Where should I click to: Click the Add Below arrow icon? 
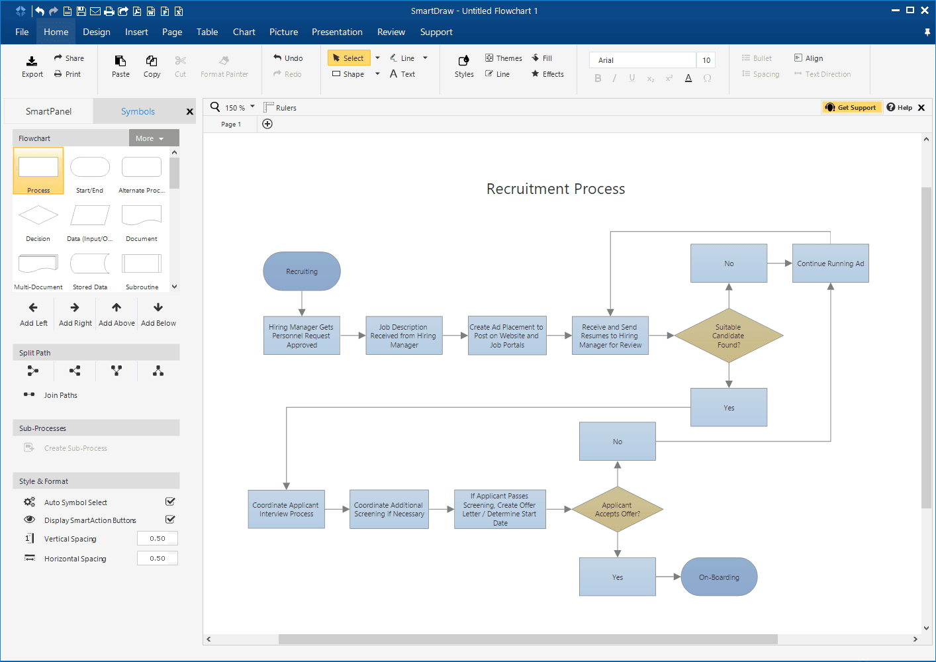[x=158, y=308]
